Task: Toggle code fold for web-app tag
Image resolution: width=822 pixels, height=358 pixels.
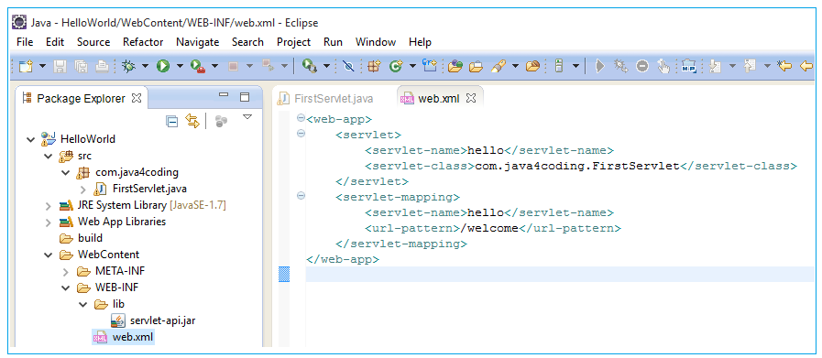Action: click(301, 117)
